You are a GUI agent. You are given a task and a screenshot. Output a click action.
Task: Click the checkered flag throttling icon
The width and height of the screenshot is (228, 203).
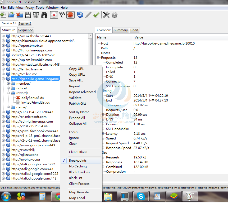(62, 15)
